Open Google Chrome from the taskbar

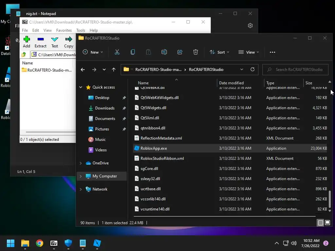point(40,243)
